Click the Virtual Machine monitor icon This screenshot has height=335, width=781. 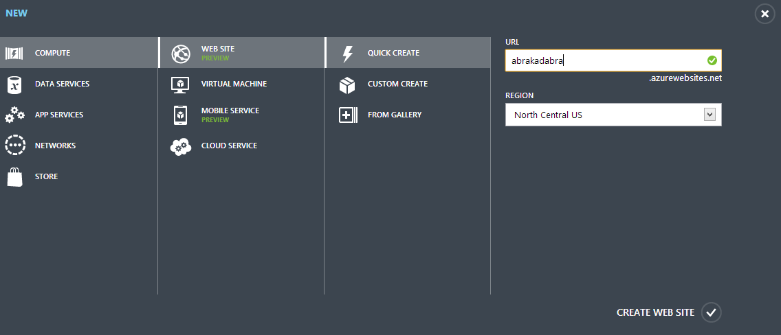[180, 84]
